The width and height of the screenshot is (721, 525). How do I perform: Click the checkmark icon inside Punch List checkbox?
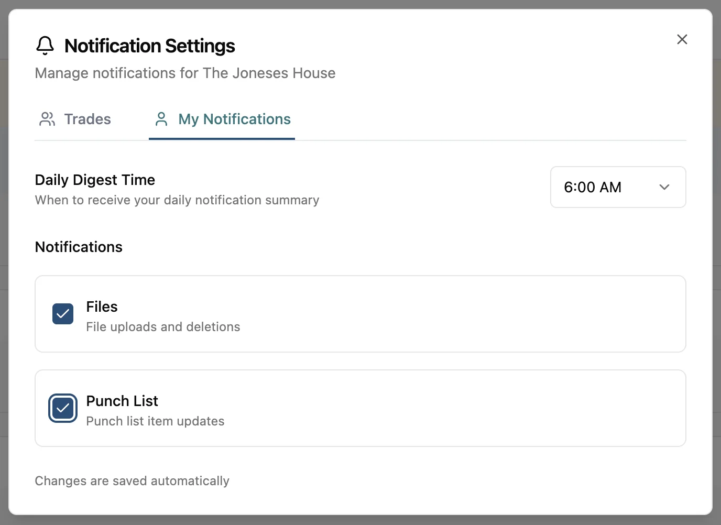62,408
